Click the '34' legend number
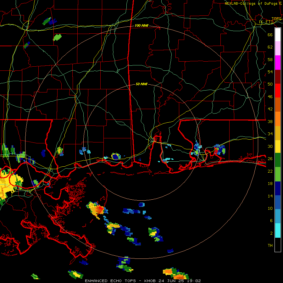The height and width of the screenshot is (283, 283). tap(270, 134)
